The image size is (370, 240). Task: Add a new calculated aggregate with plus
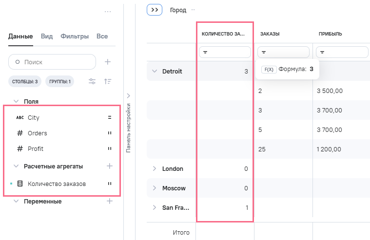point(110,166)
